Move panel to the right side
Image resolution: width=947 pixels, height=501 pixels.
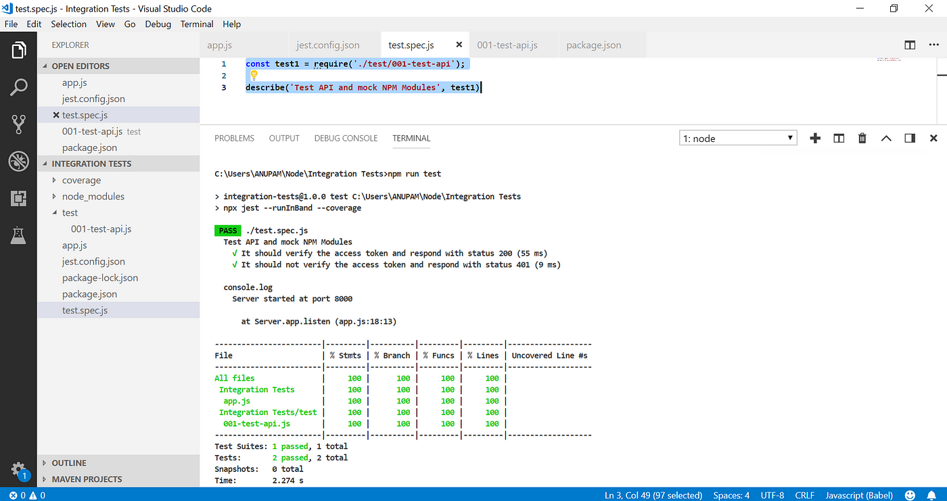910,138
